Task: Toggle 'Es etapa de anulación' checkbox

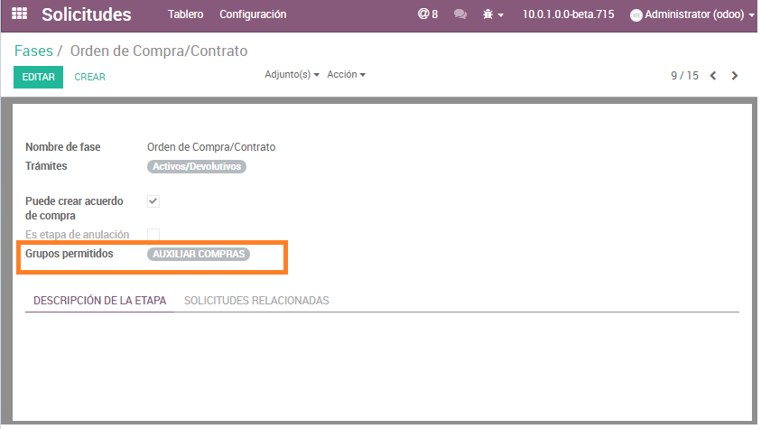Action: (153, 235)
